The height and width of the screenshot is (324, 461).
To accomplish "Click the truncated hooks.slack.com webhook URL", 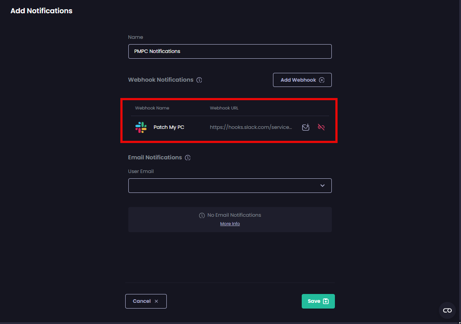I will point(251,127).
